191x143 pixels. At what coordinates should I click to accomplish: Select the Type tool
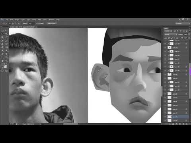pos(6,54)
